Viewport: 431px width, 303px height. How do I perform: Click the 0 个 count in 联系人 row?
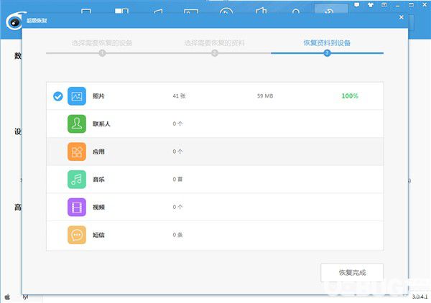click(177, 124)
